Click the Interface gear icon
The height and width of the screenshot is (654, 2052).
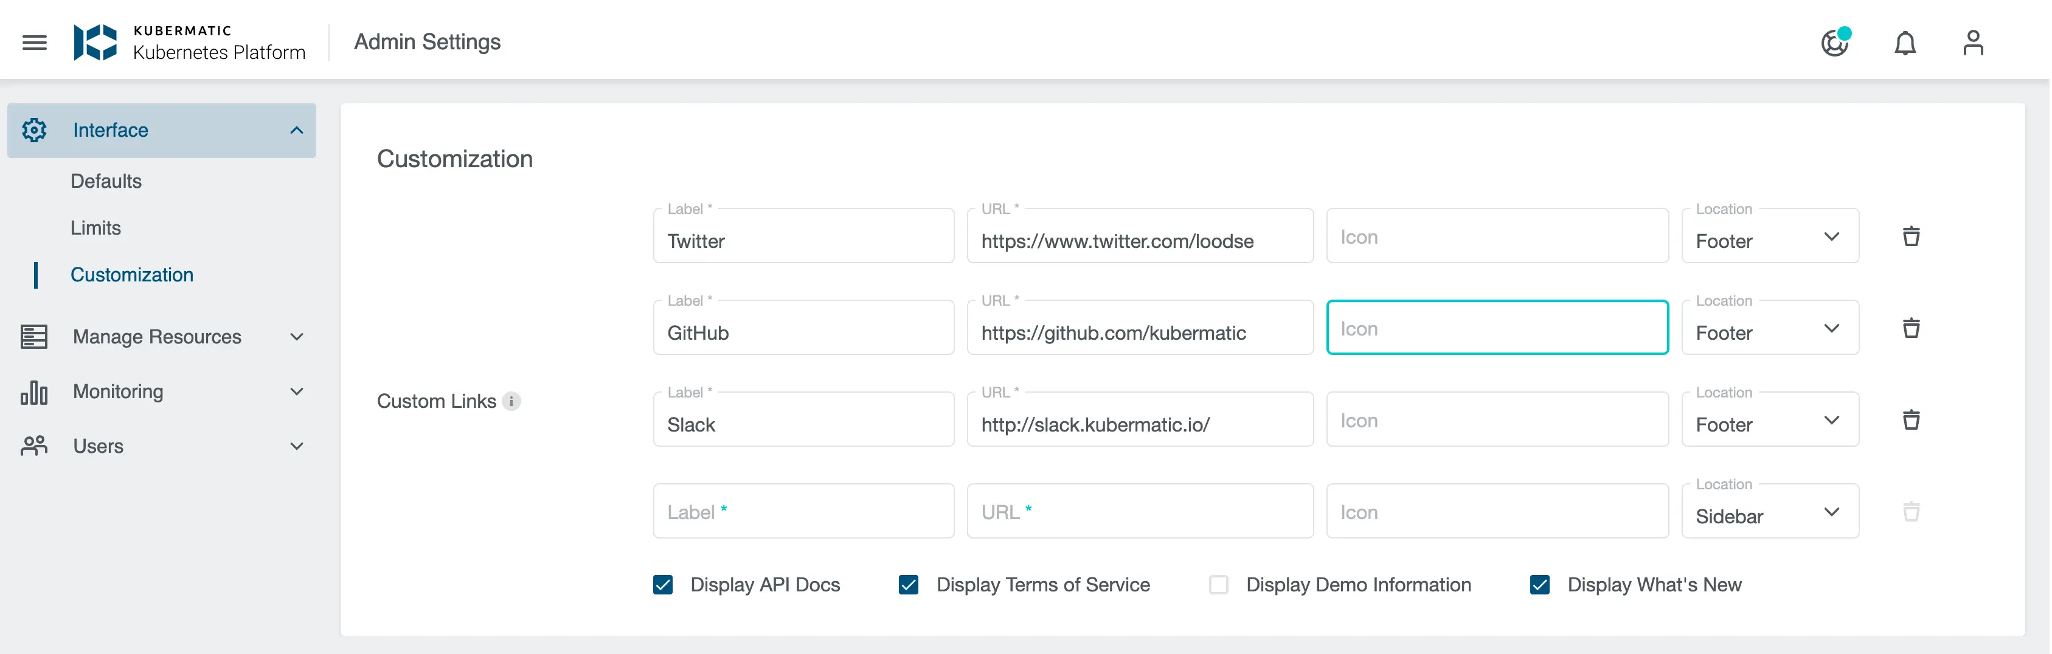coord(34,129)
